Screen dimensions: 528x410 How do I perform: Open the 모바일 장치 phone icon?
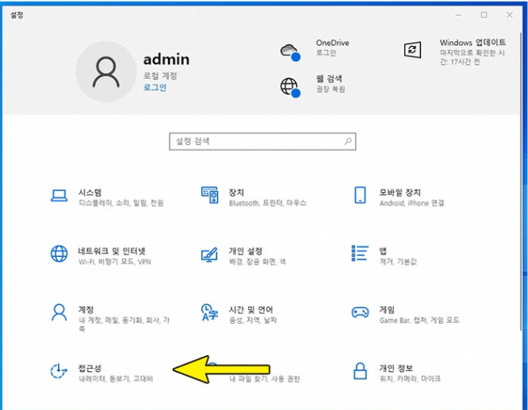pos(360,195)
